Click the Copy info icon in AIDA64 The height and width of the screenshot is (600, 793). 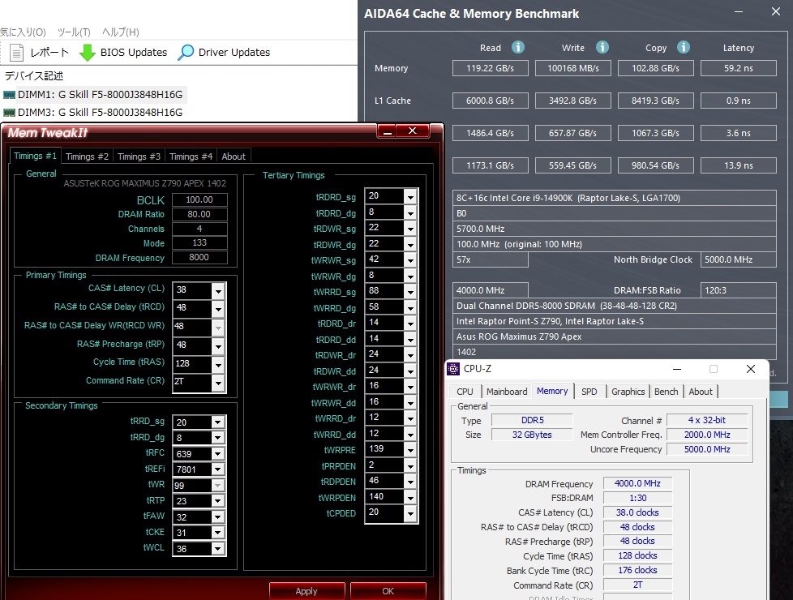coord(684,48)
